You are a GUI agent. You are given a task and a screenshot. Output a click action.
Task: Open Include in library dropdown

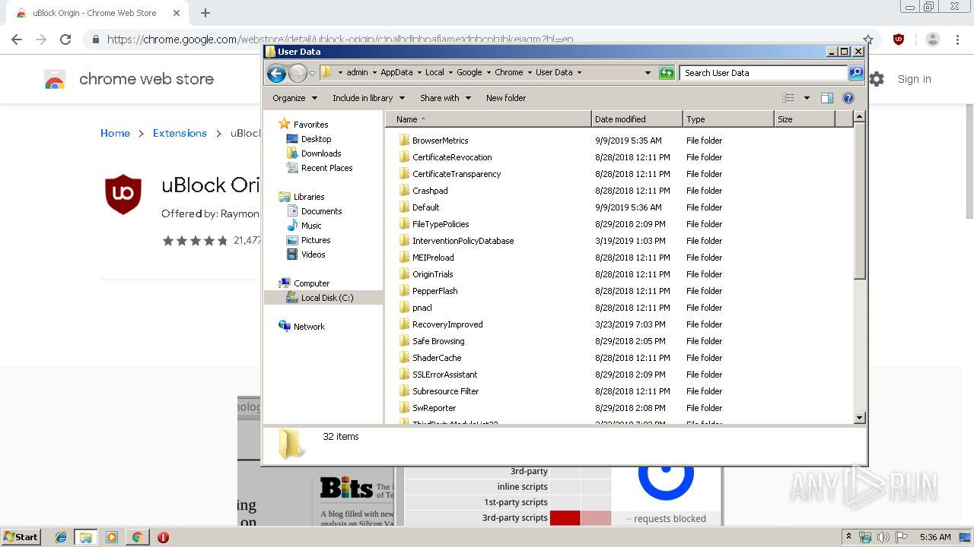368,98
